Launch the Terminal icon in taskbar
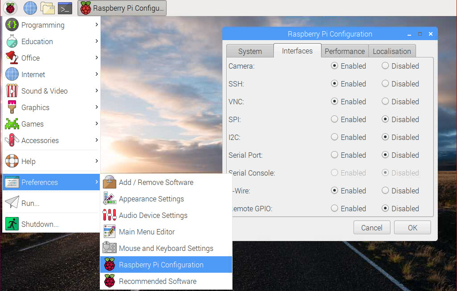This screenshot has width=457, height=291. 65,8
